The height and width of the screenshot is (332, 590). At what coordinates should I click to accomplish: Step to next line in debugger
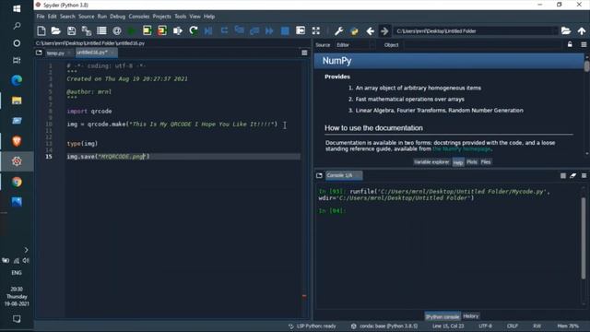tap(224, 30)
